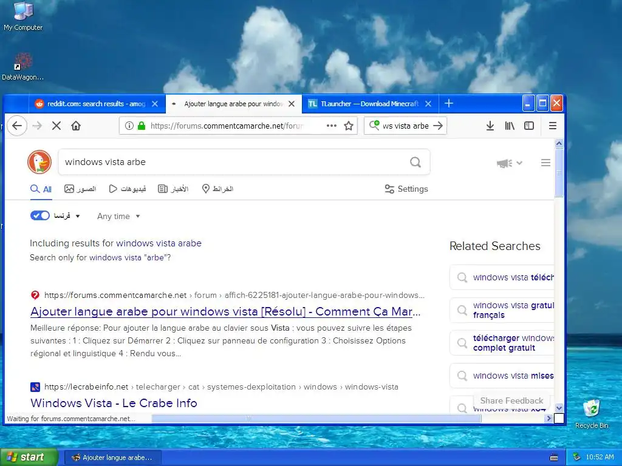The height and width of the screenshot is (466, 622).
Task: Go back with the browser back arrow
Action: coord(16,126)
